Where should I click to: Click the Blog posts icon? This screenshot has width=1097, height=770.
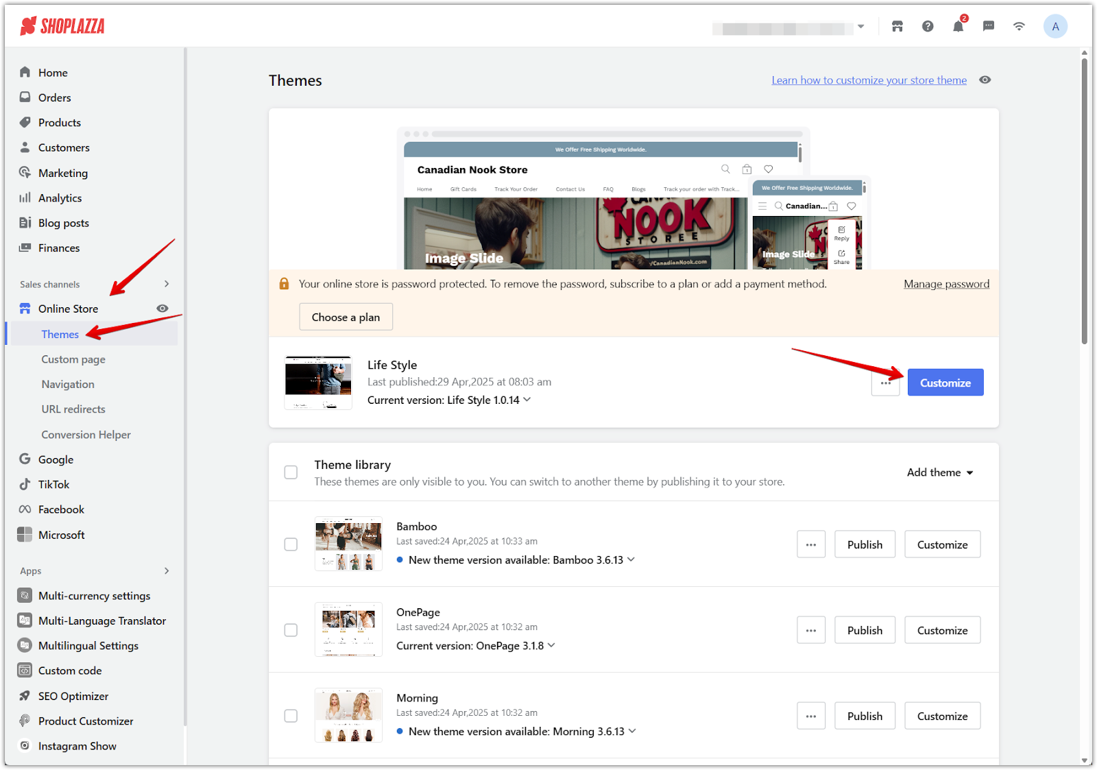25,223
